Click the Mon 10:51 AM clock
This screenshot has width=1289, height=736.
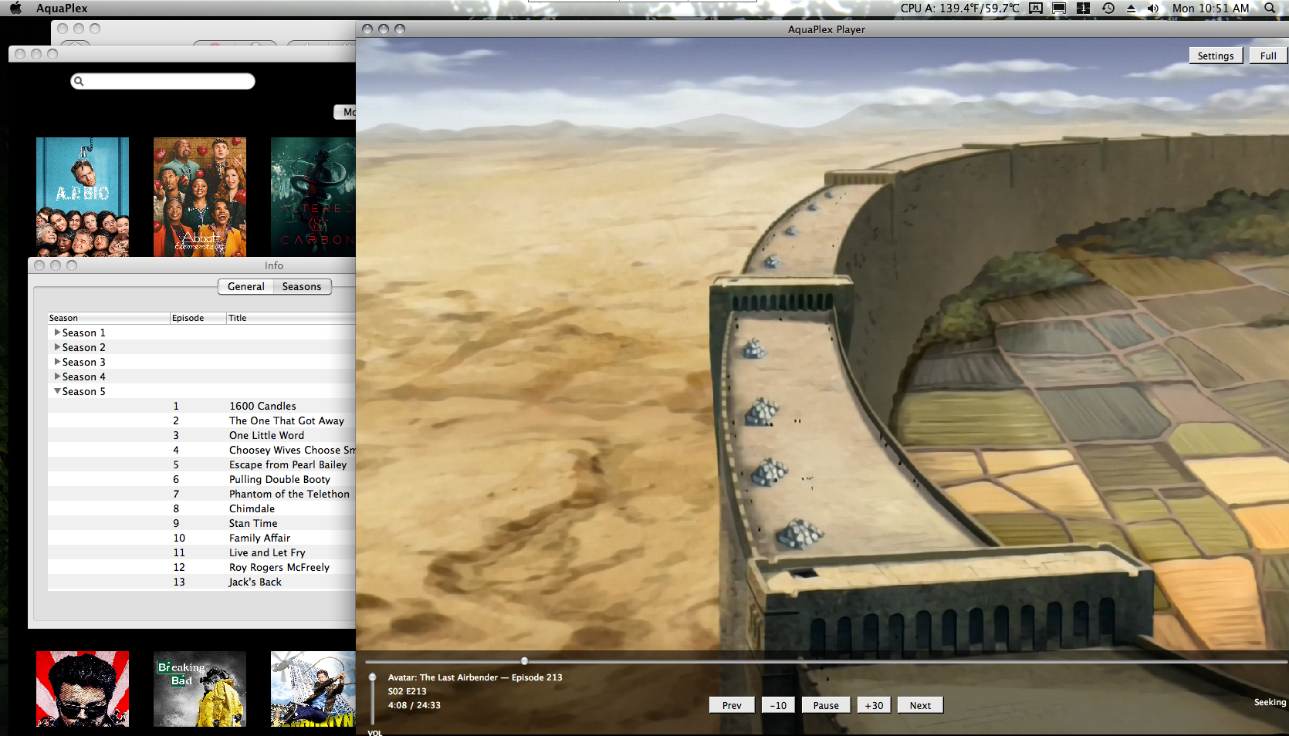click(x=1210, y=8)
